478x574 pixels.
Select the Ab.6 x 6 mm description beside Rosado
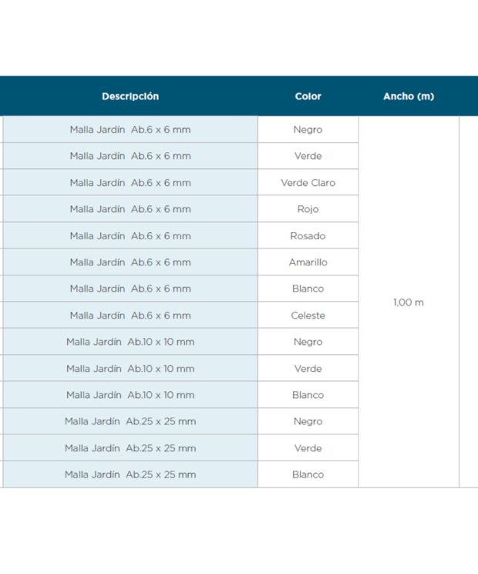coord(130,236)
